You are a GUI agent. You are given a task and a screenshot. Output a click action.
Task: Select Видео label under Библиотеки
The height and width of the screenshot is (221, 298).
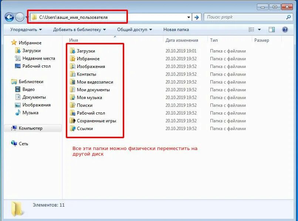pos(28,89)
